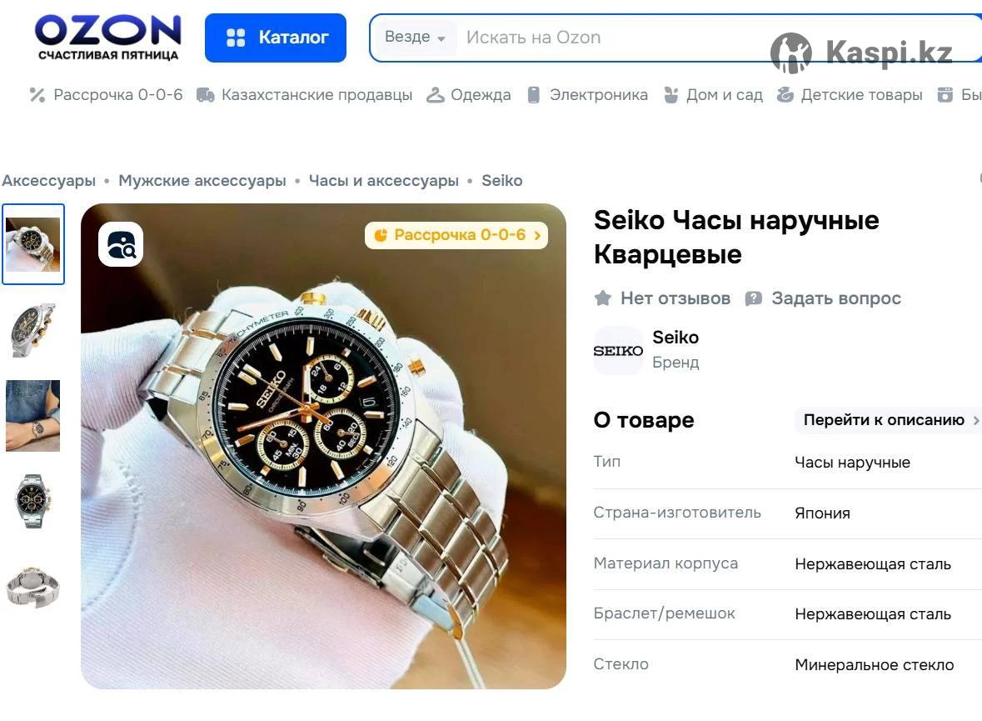Open the Электроника category
This screenshot has height=721, width=982.
click(587, 95)
